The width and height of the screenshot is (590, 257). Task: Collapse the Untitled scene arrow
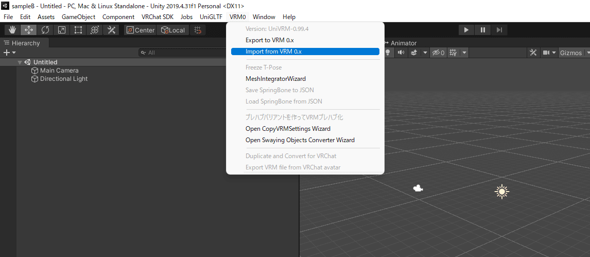[x=20, y=62]
